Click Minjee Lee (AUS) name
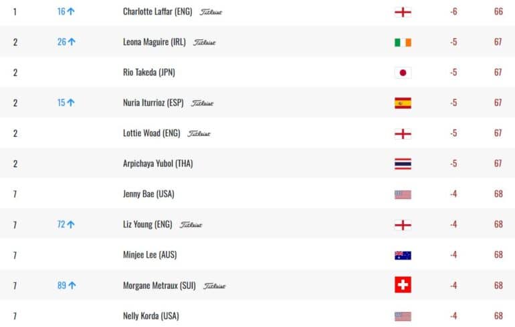515x327 pixels. pos(150,255)
